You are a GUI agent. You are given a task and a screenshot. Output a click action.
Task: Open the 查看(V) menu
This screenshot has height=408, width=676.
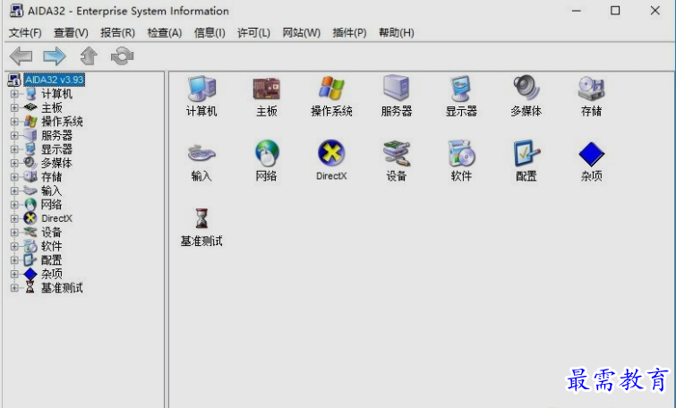click(71, 33)
